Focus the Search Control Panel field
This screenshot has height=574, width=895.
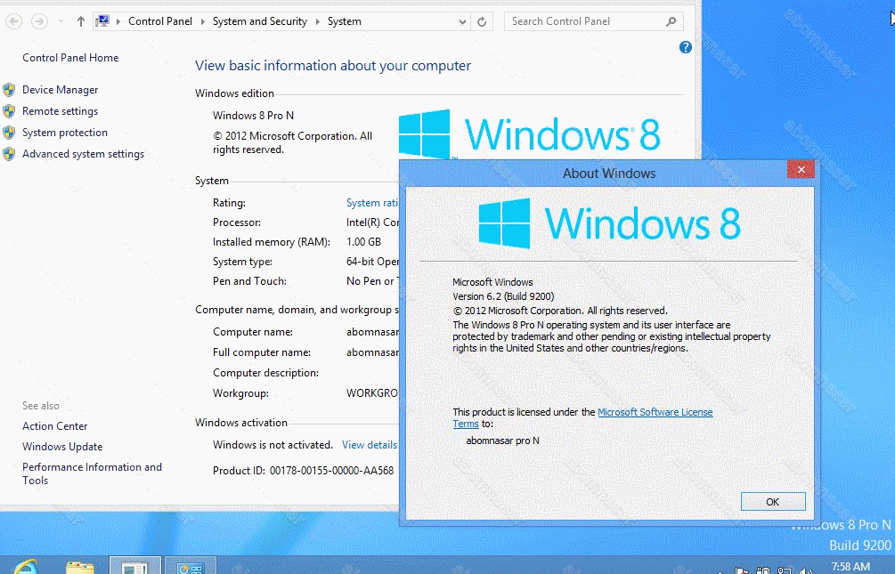pyautogui.click(x=594, y=21)
